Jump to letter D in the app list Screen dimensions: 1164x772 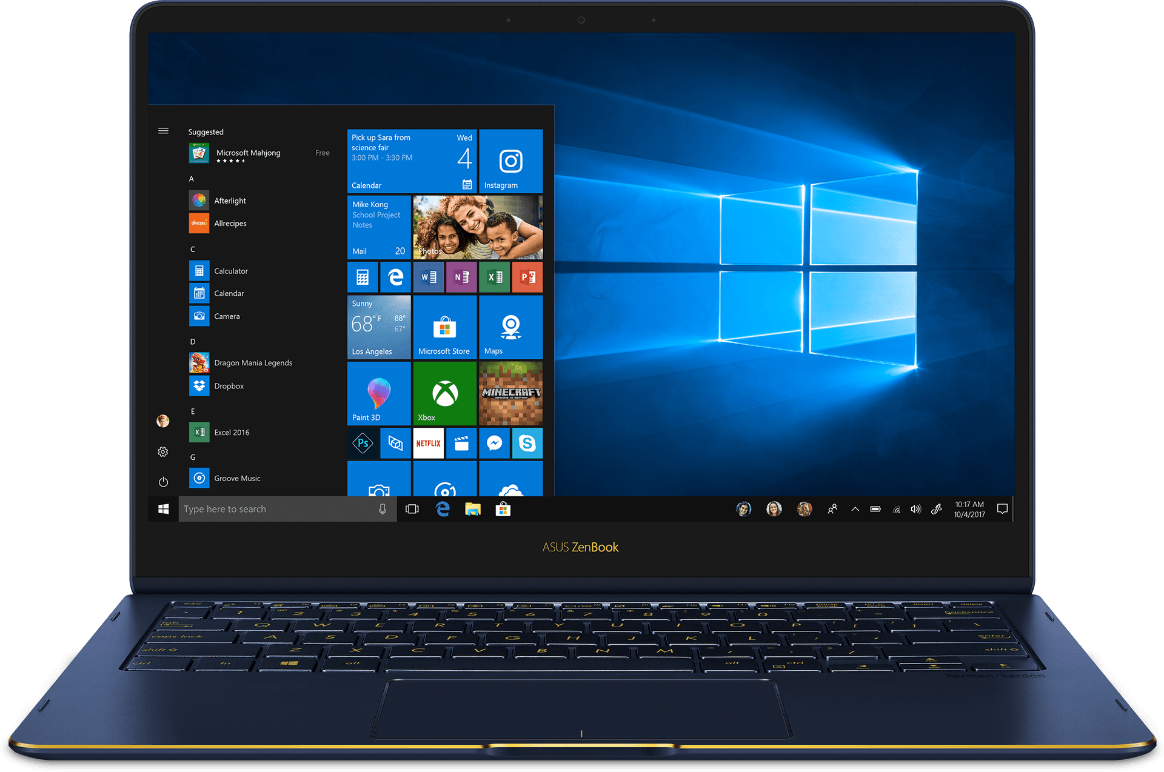tap(193, 342)
